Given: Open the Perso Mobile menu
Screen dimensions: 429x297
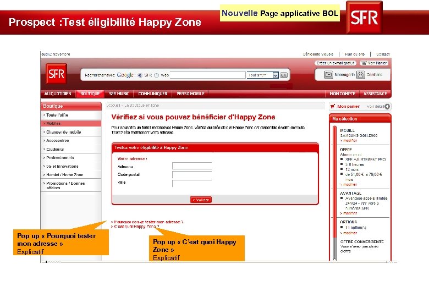Looking at the screenshot, I should point(190,94).
